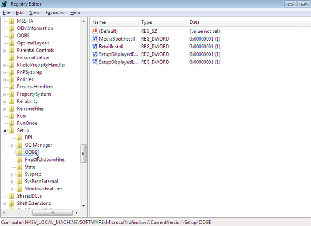
Task: Click the MediaBootInstall DWORD icon
Action: [95, 38]
